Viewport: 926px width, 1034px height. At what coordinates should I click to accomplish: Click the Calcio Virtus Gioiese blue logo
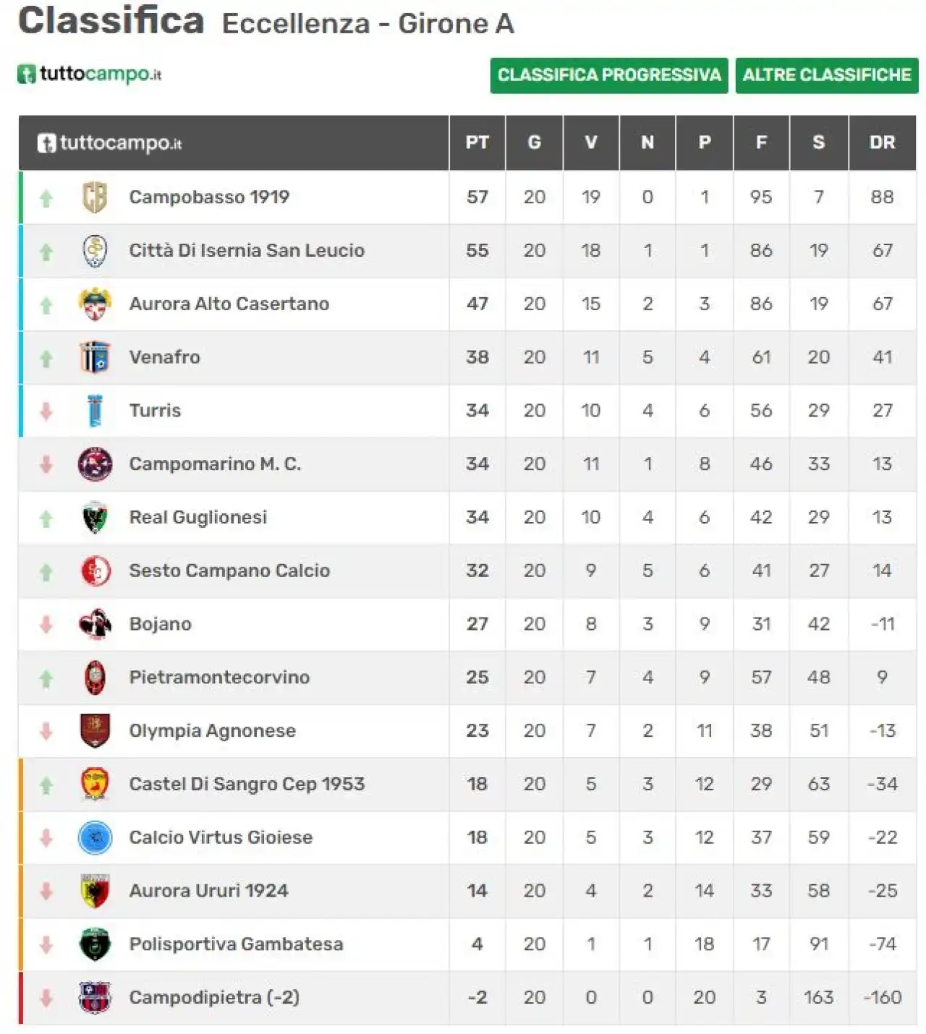point(95,837)
